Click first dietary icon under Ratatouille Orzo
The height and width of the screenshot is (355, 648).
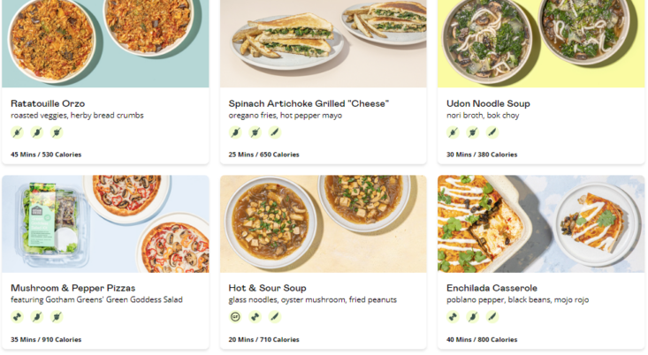coord(18,132)
